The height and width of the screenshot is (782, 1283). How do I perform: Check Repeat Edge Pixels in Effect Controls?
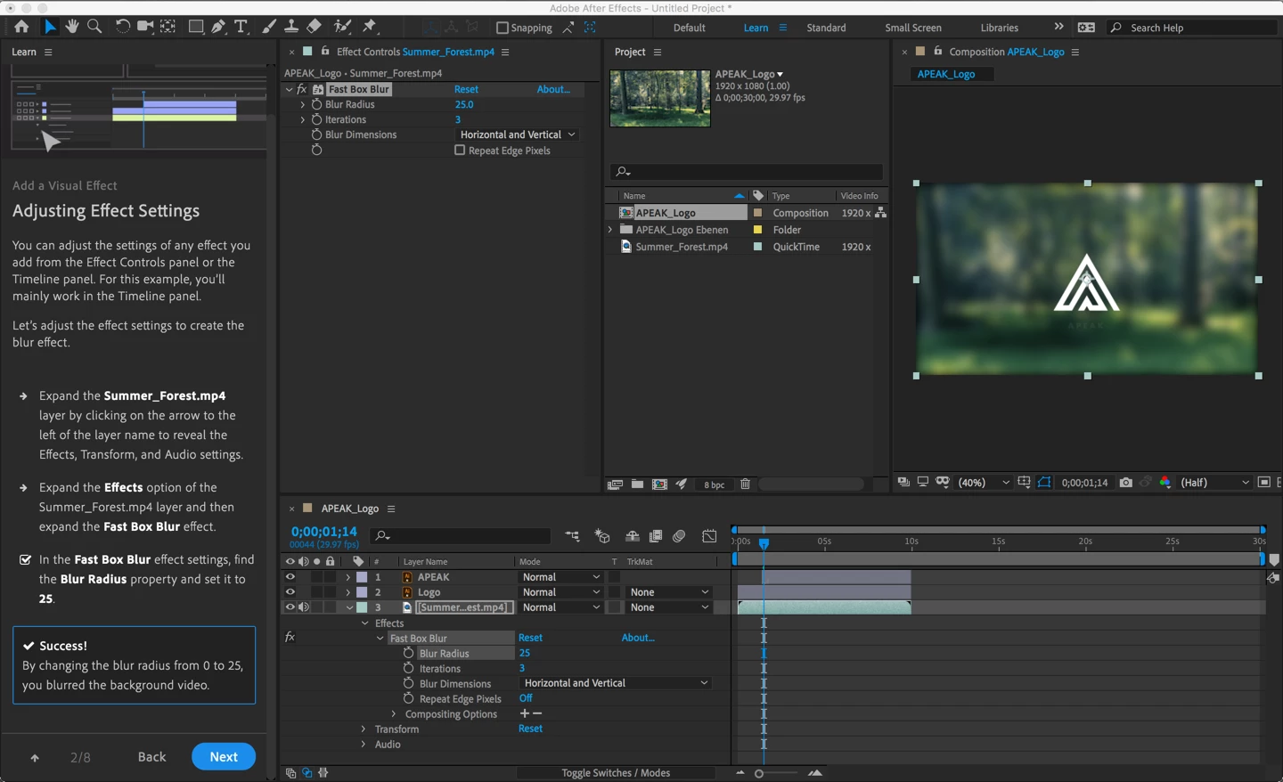(460, 151)
